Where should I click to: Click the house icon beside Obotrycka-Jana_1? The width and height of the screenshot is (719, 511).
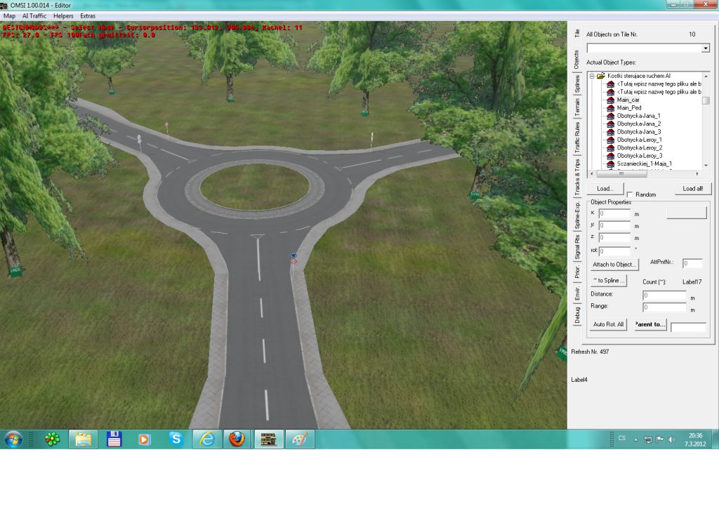coord(611,116)
